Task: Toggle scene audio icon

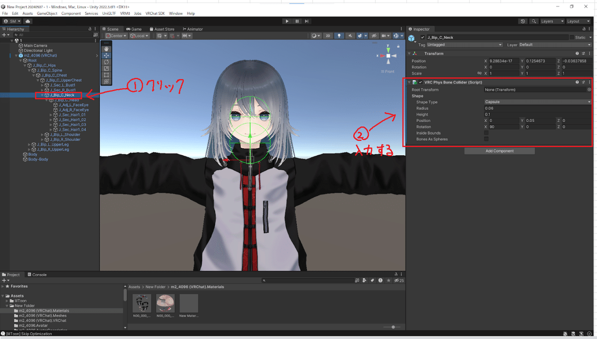Action: pyautogui.click(x=351, y=36)
